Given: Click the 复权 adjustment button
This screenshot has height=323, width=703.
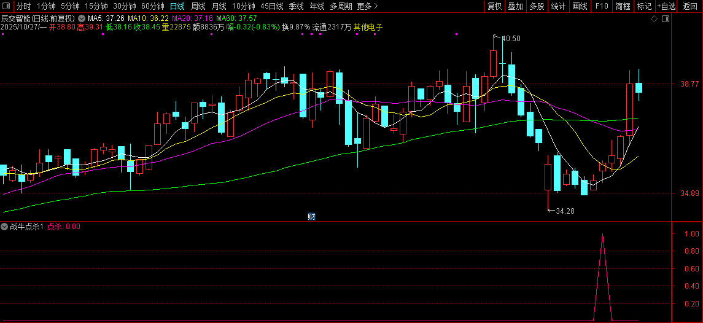Looking at the screenshot, I should pos(494,6).
